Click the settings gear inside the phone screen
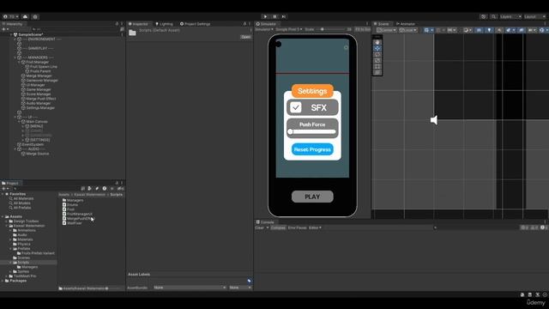 [x=346, y=47]
